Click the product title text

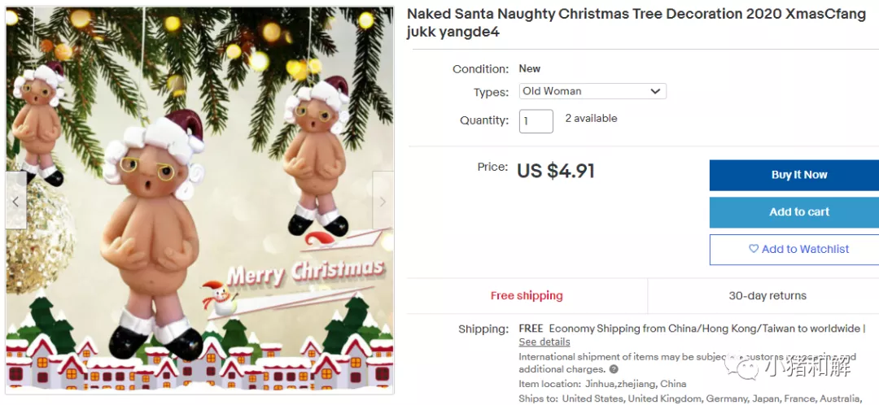pyautogui.click(x=636, y=24)
